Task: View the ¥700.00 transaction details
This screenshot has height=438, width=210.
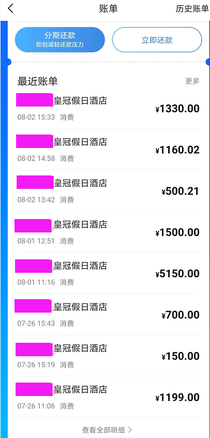Action: click(x=108, y=315)
